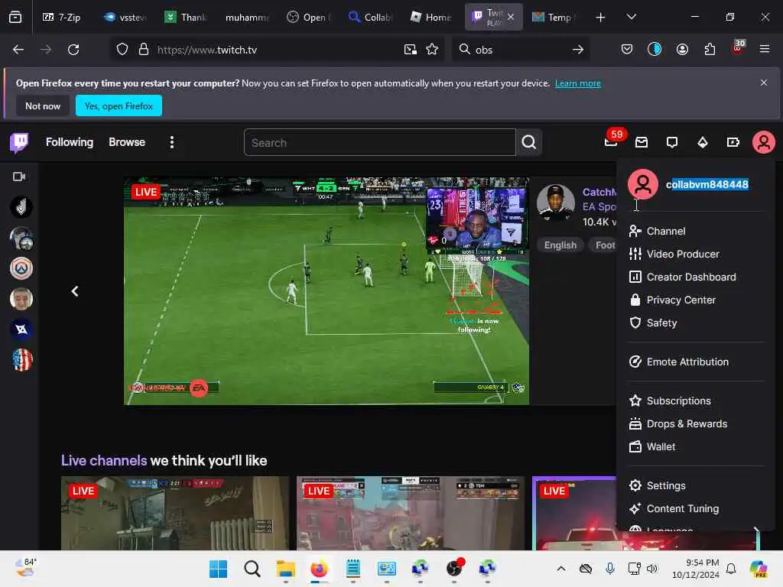Show hidden system tray icons chevron

click(561, 569)
